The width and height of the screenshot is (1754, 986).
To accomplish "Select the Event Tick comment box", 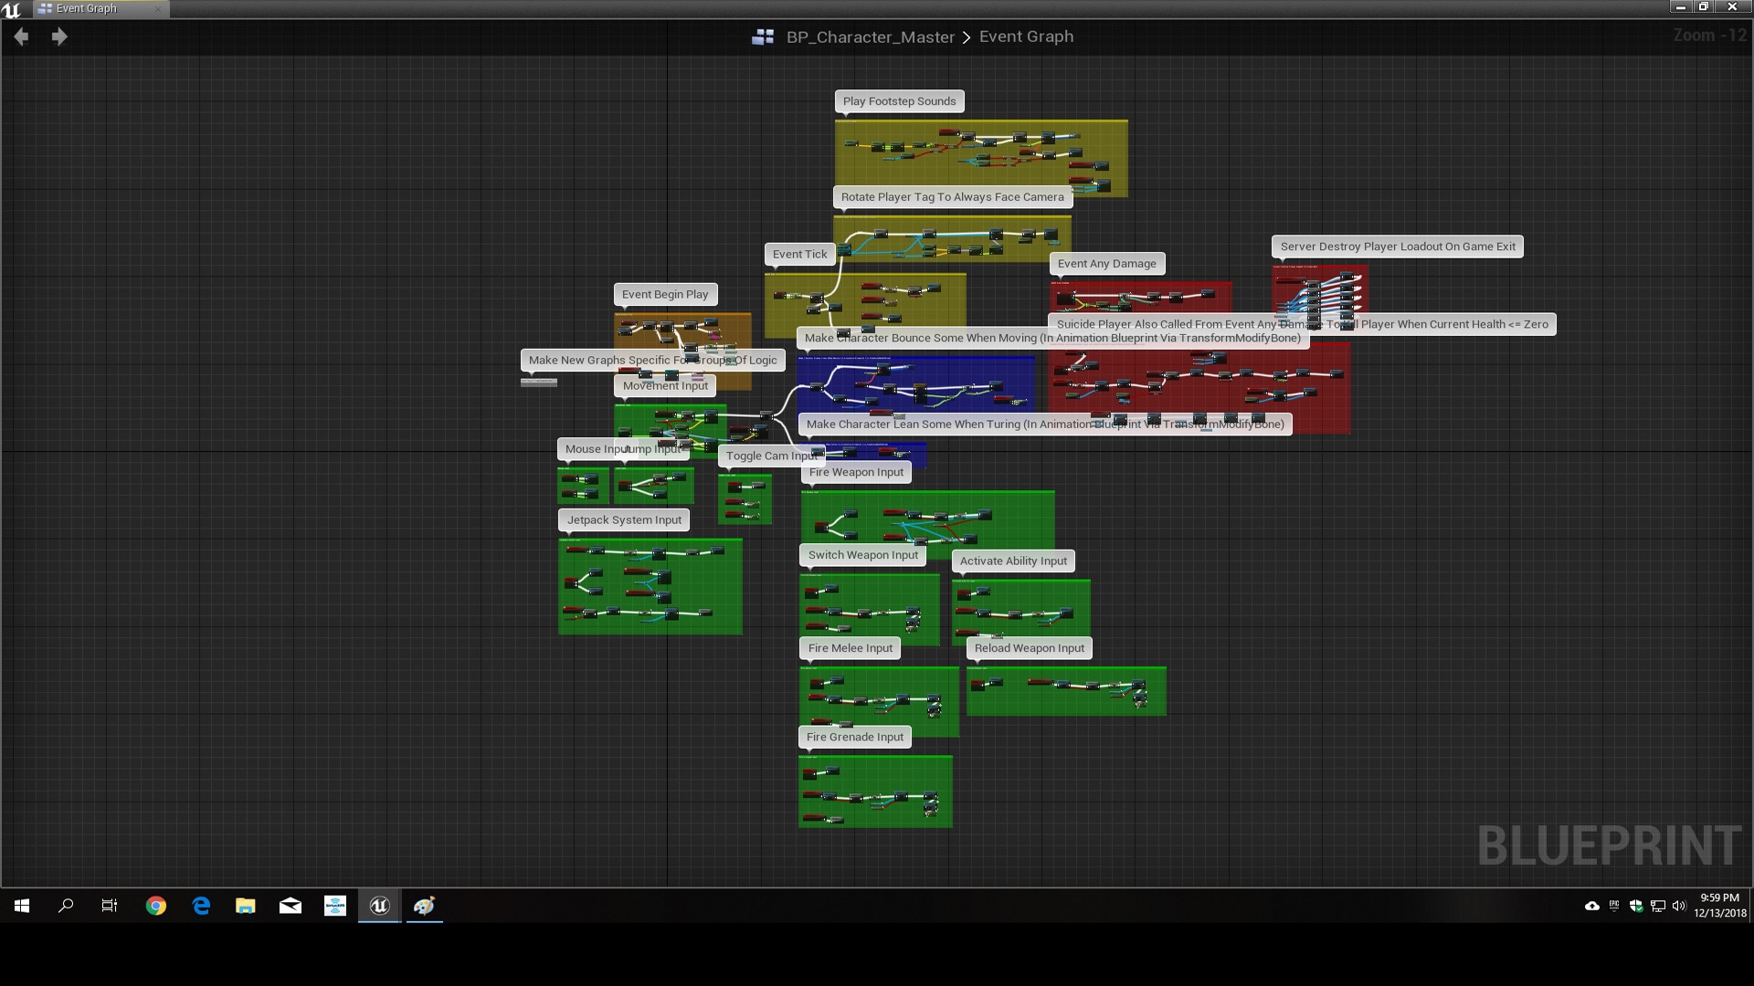I will click(x=798, y=254).
